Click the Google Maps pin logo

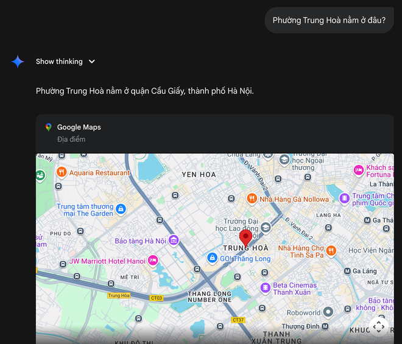[x=49, y=127]
